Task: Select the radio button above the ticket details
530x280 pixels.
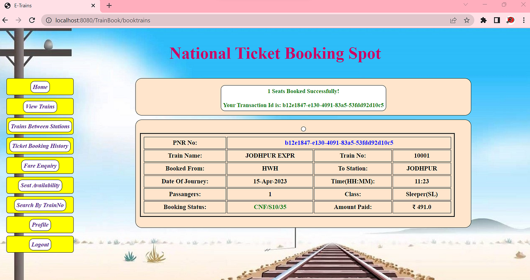Action: tap(303, 129)
